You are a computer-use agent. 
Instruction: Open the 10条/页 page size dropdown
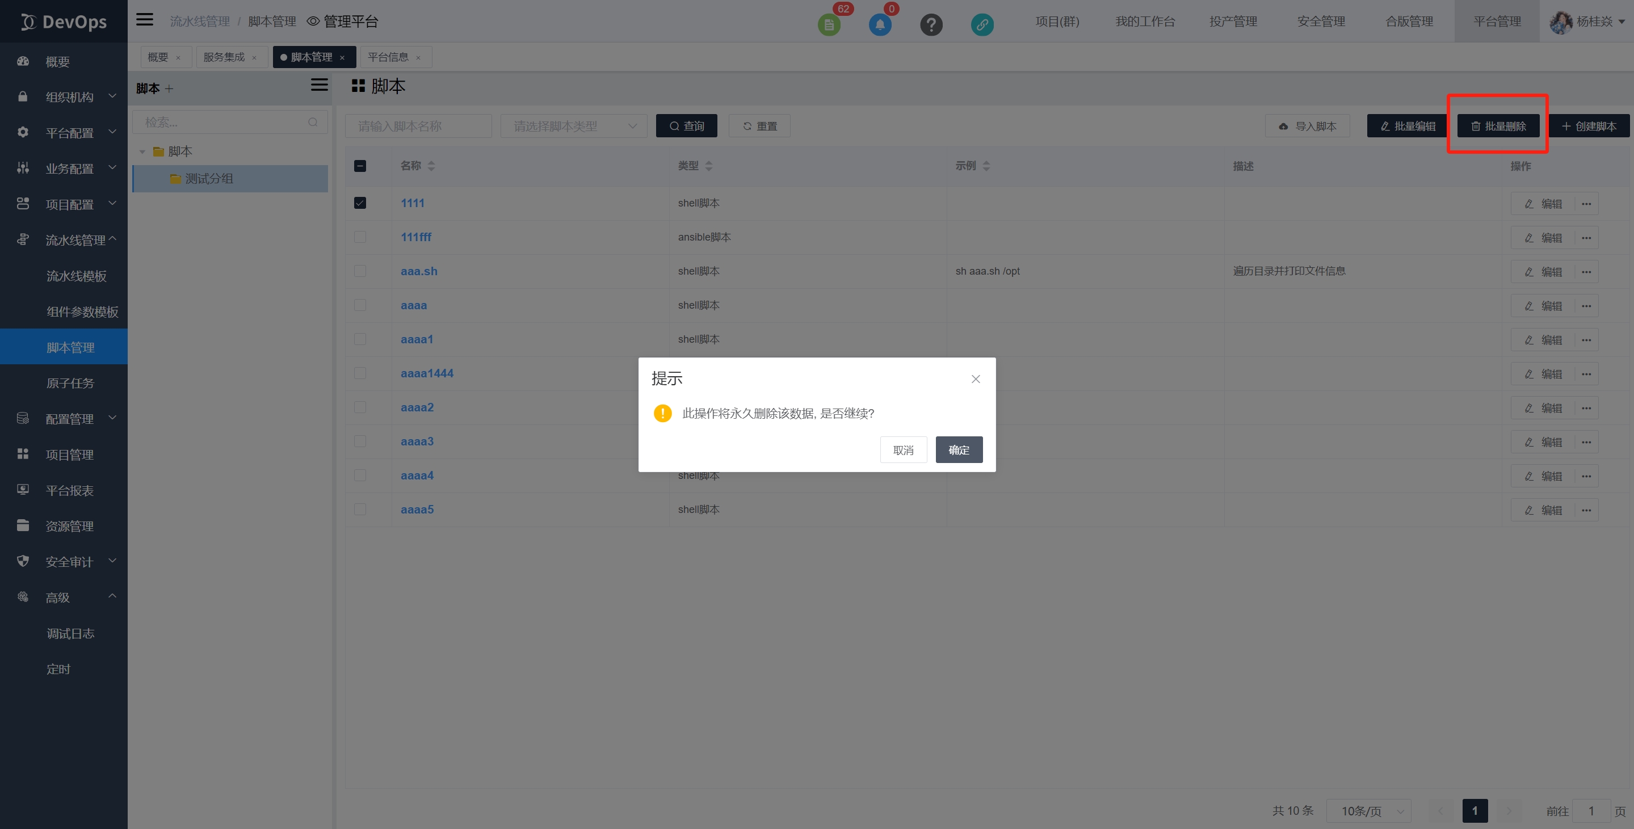1368,811
